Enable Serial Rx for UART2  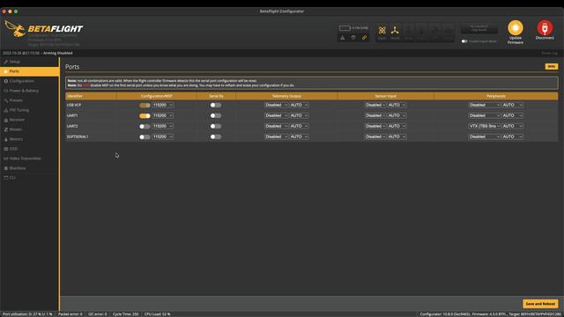[x=215, y=127]
